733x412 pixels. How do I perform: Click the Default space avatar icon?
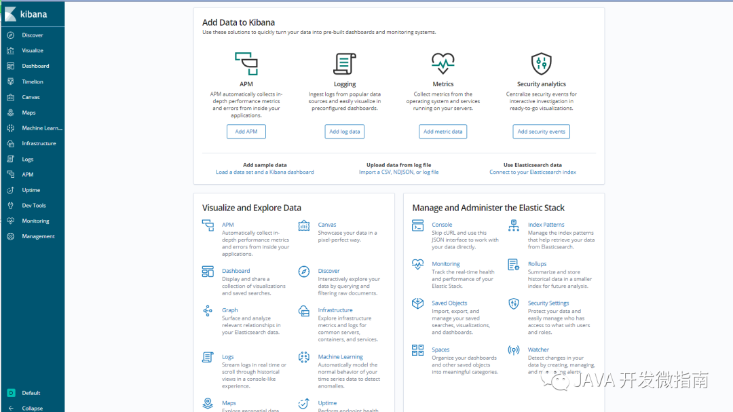(11, 393)
